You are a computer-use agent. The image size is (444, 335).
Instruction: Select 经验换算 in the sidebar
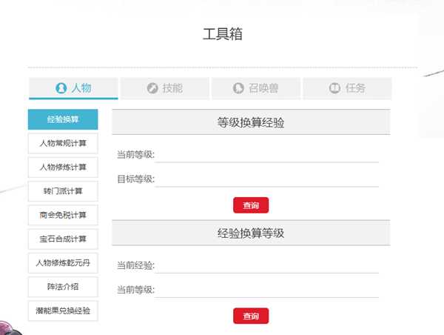(63, 119)
